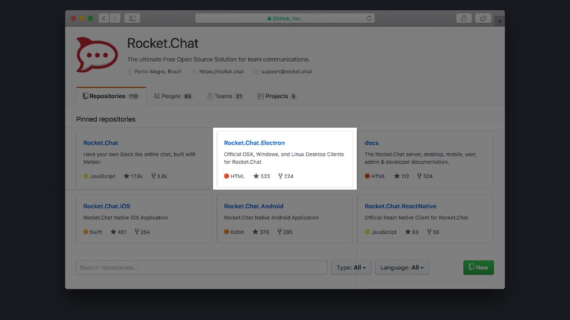Click star count 523 on Rocket.Chat.Electron
This screenshot has height=320, width=570.
[x=262, y=176]
